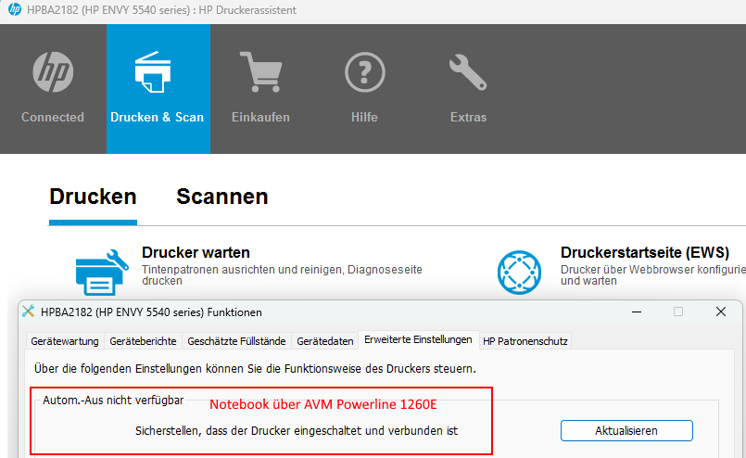The image size is (746, 458).
Task: Open the HP Patronenschutz tab
Action: point(525,341)
